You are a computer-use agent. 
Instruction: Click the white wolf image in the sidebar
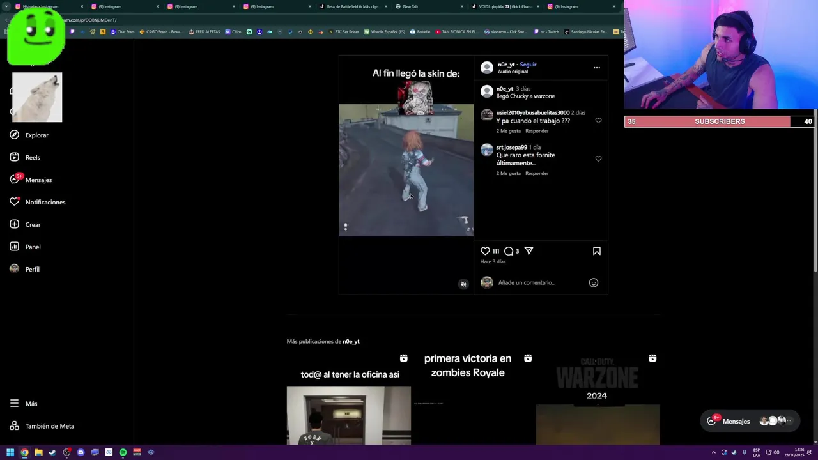37,97
